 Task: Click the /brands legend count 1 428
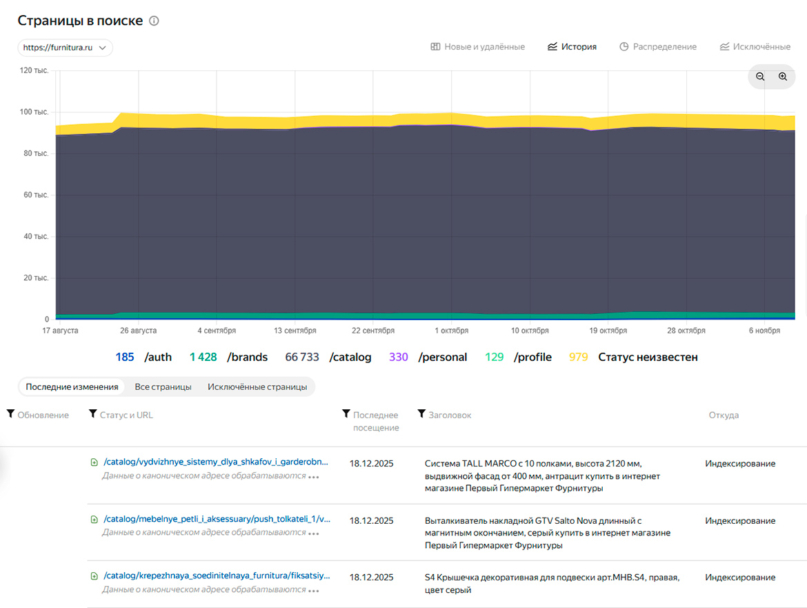203,357
